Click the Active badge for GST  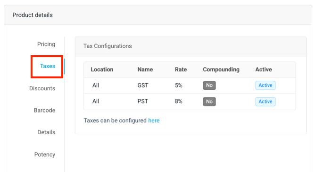[266, 86]
